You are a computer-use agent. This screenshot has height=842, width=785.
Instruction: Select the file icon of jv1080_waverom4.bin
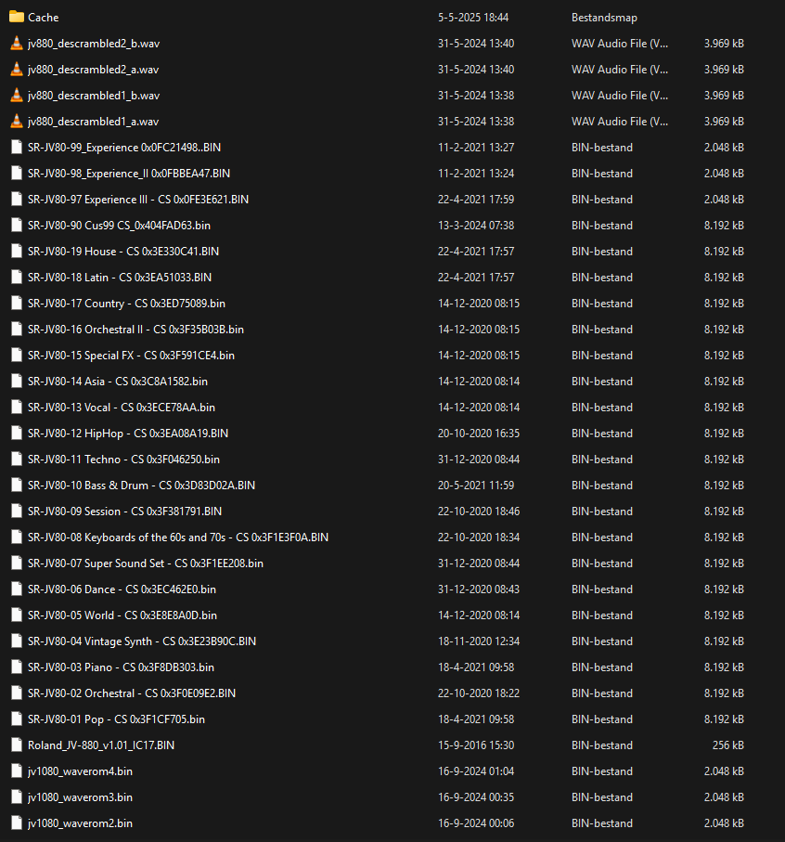click(x=17, y=771)
